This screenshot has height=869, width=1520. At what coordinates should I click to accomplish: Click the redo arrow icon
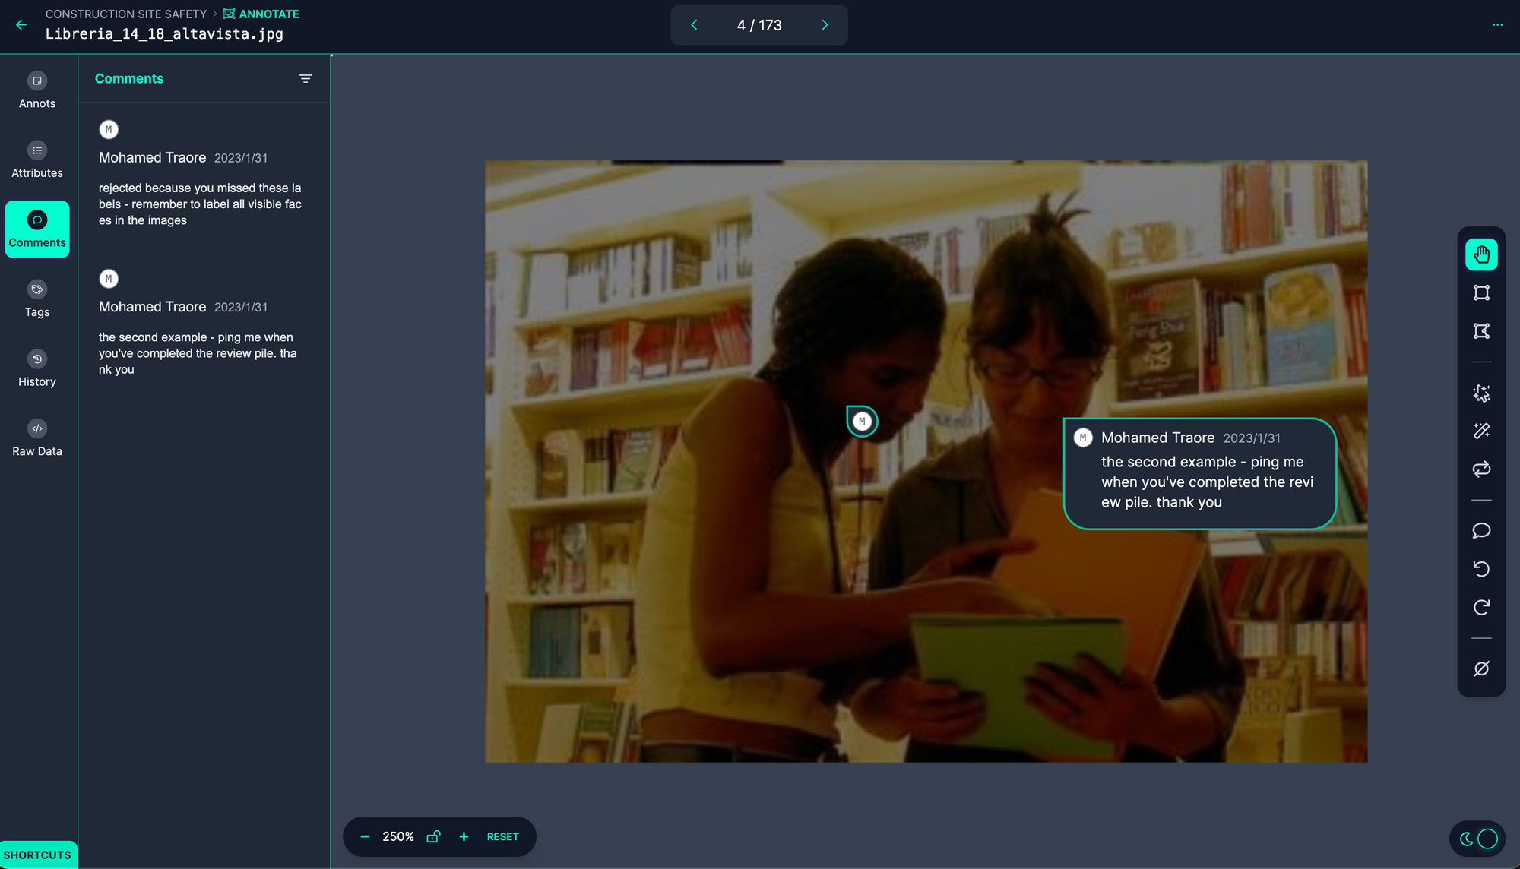coord(1481,607)
